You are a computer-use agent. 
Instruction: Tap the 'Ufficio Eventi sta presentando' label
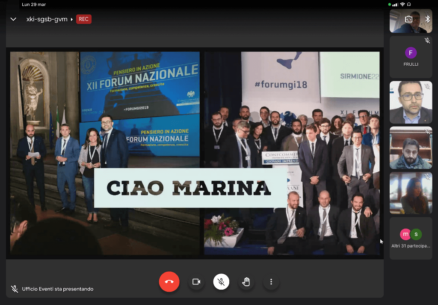coord(58,289)
